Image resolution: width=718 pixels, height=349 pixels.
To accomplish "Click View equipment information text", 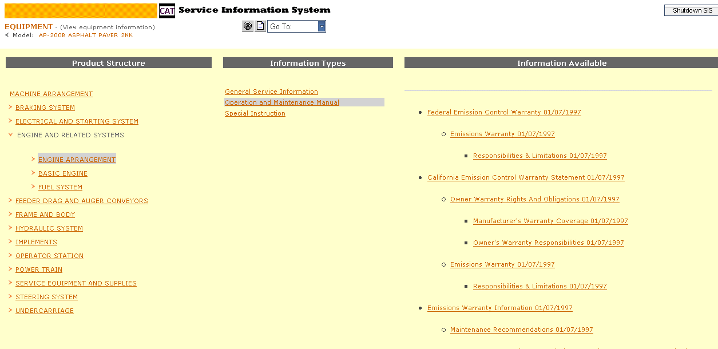I will click(x=108, y=27).
